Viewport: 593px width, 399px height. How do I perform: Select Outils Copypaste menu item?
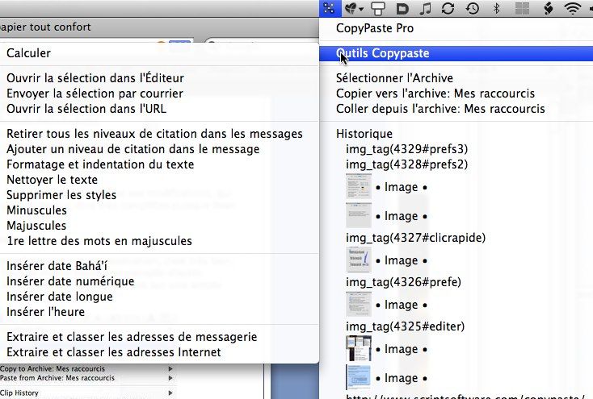[456, 53]
